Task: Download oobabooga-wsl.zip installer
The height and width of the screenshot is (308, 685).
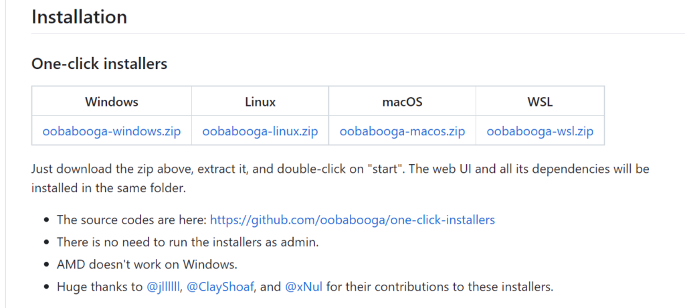Action: pos(540,131)
